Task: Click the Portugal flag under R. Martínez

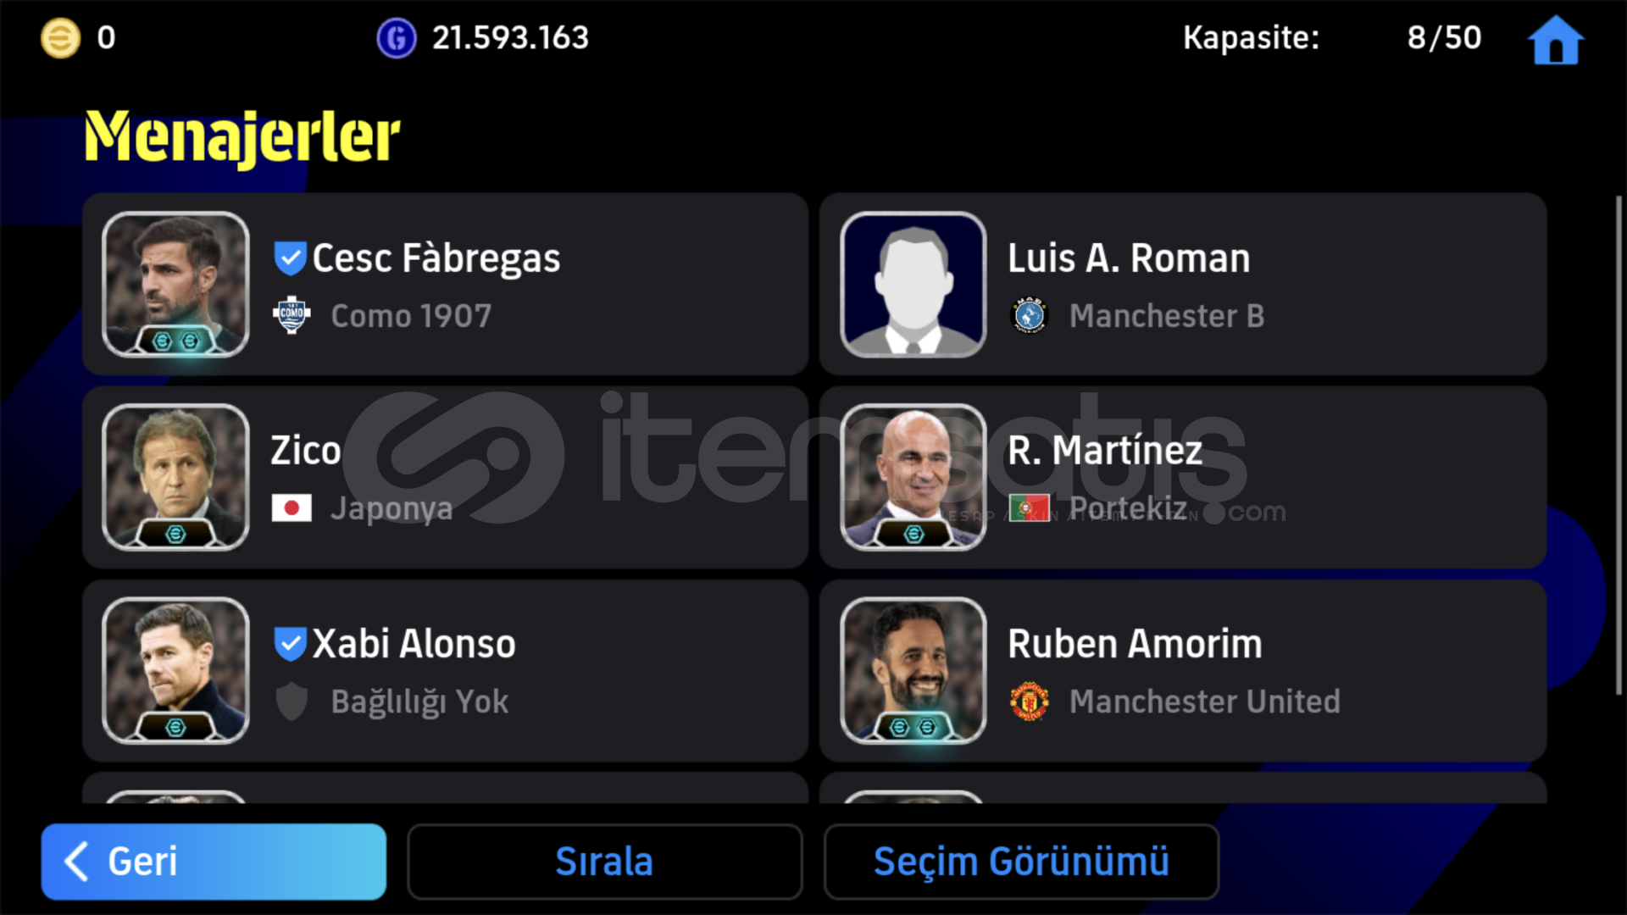Action: (x=1030, y=508)
